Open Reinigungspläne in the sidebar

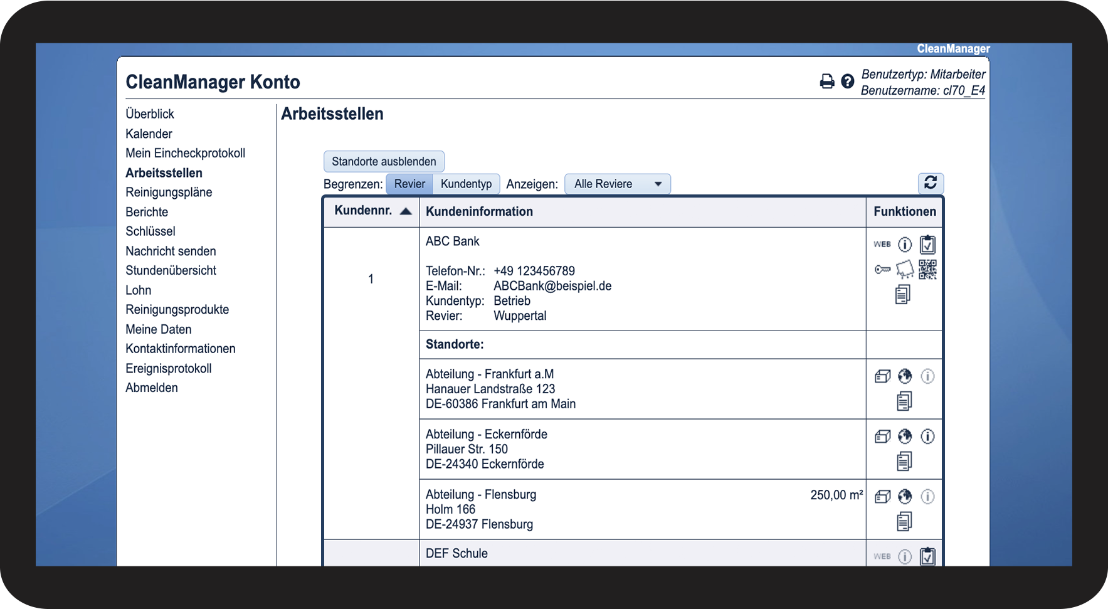[169, 193]
